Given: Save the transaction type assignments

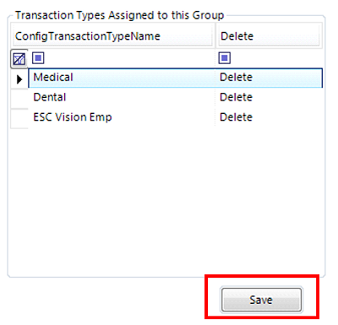Looking at the screenshot, I should pyautogui.click(x=261, y=300).
